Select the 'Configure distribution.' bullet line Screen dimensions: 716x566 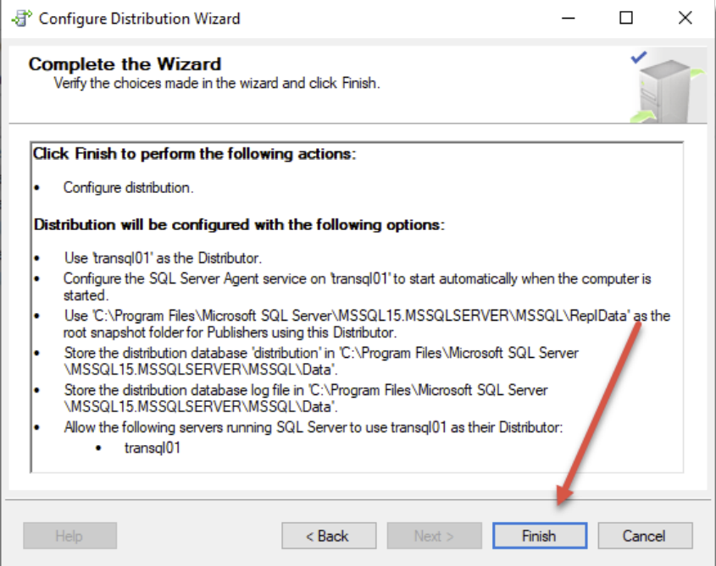point(128,188)
